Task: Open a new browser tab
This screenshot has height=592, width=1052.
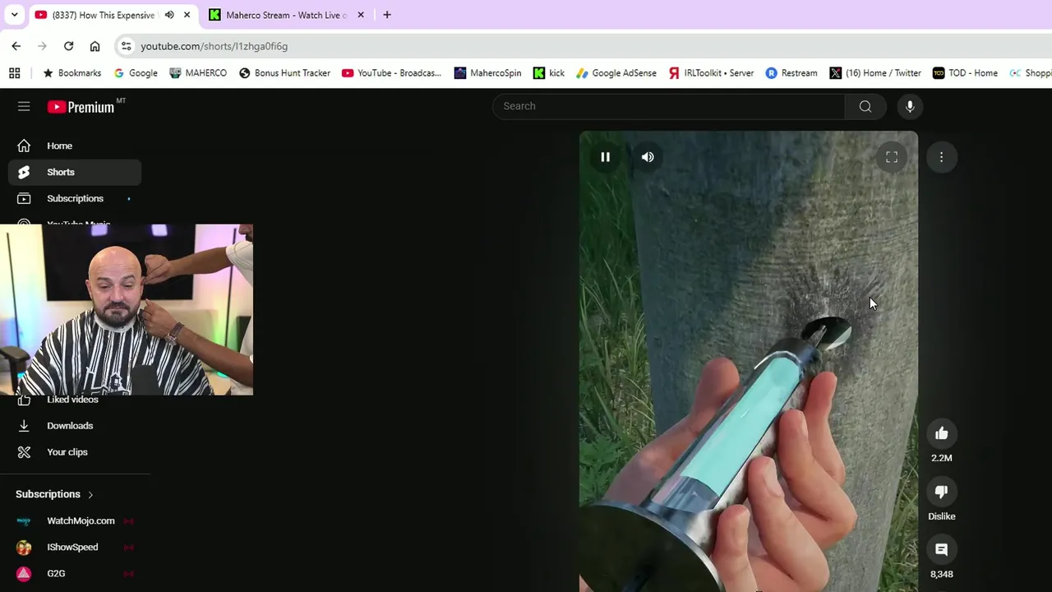Action: coord(387,15)
